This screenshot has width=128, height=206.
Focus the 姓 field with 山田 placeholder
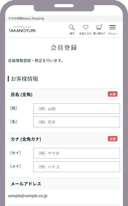pos(77,108)
